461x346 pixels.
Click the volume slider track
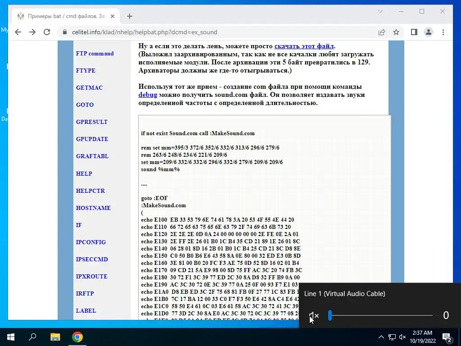(x=380, y=315)
